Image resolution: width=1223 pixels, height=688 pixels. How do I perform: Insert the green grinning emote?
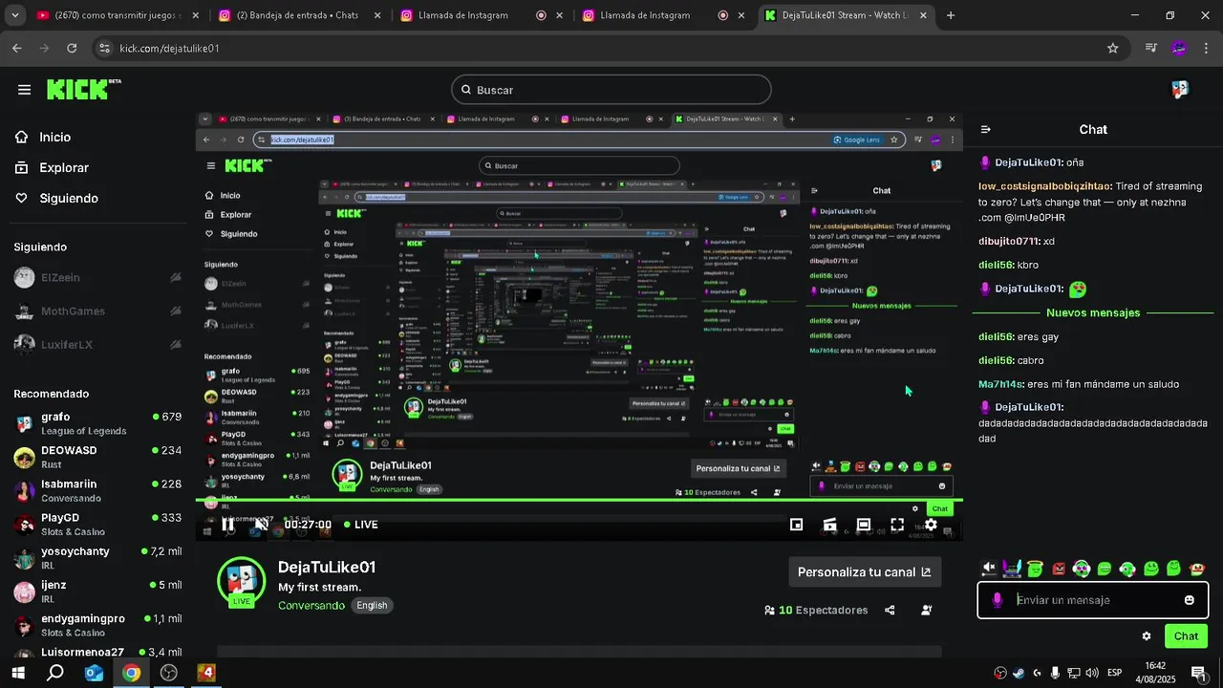[1105, 569]
